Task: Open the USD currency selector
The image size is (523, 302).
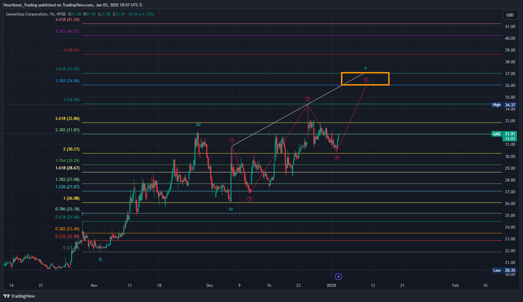Action: coord(510,15)
